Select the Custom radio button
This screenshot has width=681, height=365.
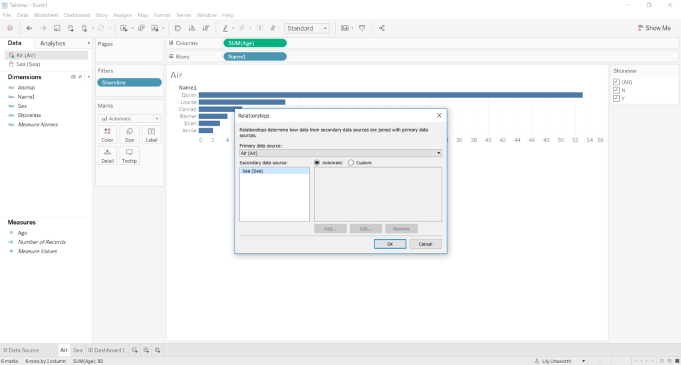351,162
